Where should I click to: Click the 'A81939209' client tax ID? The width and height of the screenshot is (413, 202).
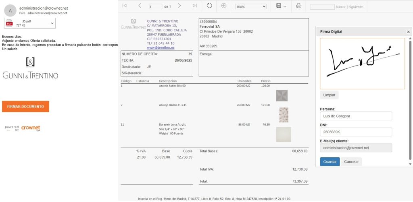[209, 46]
